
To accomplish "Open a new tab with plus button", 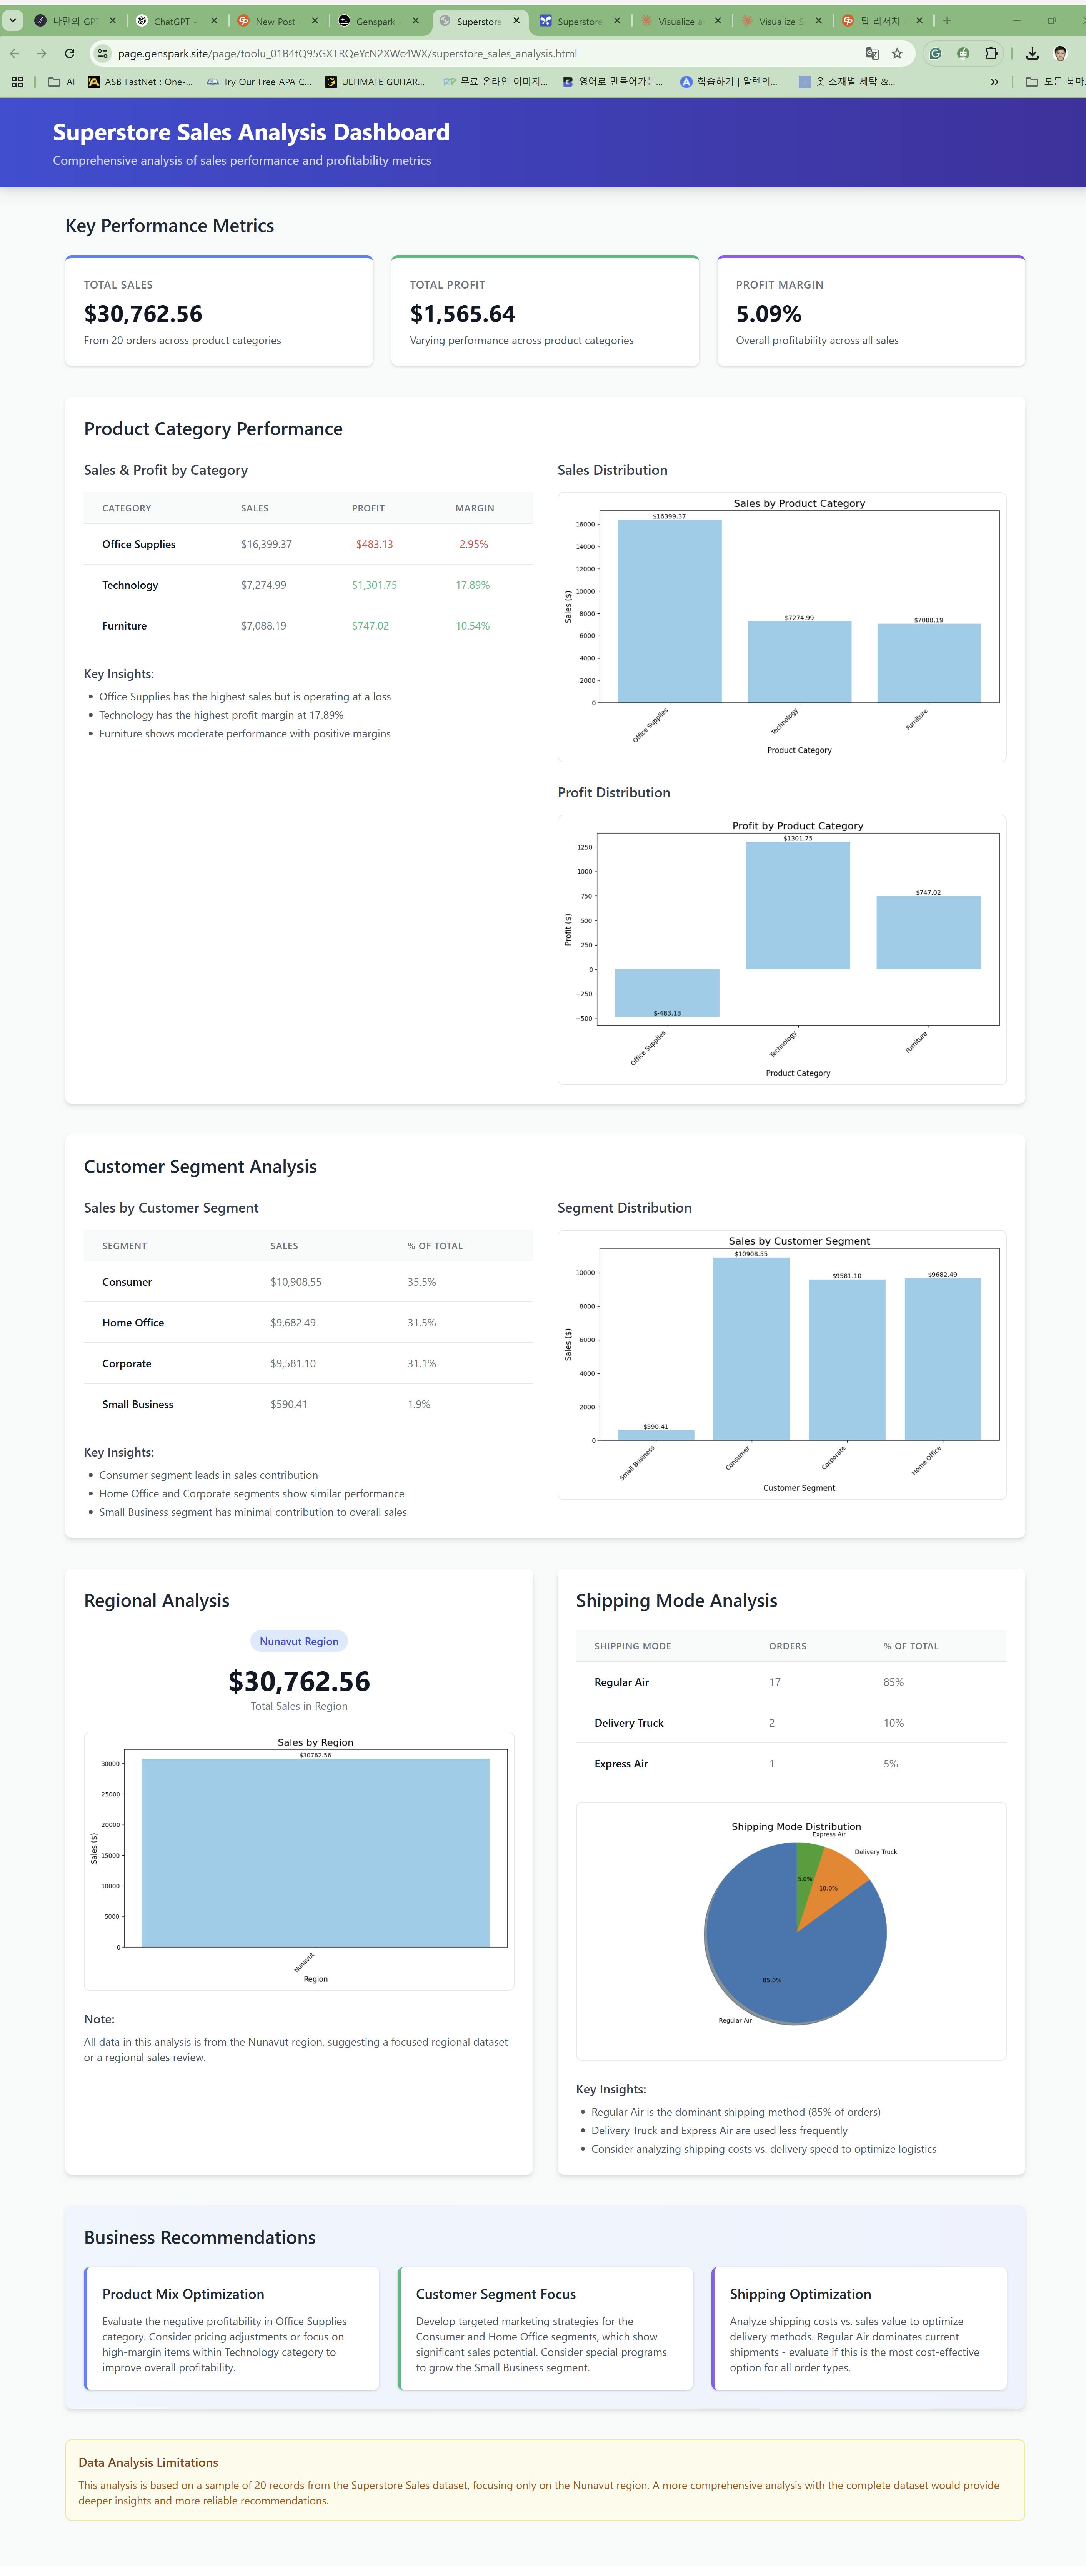I will (947, 21).
